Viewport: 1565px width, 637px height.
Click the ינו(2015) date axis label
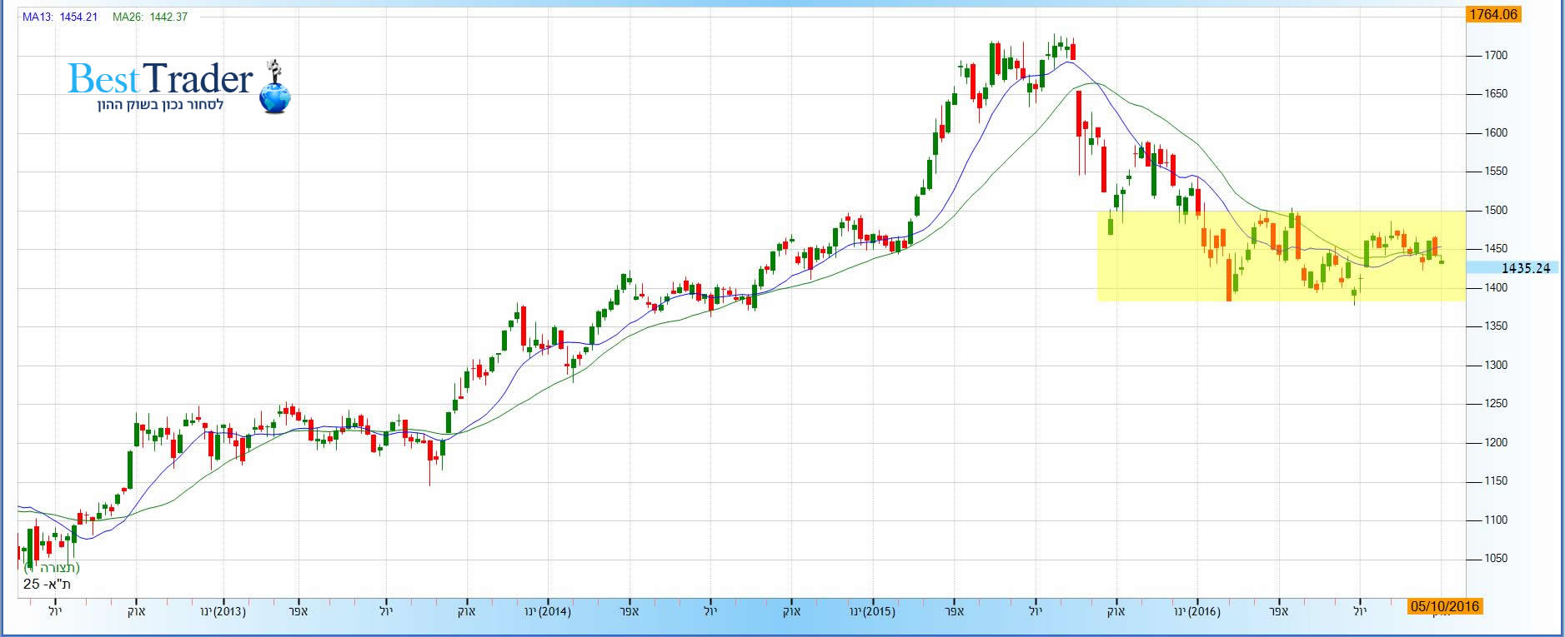872,611
